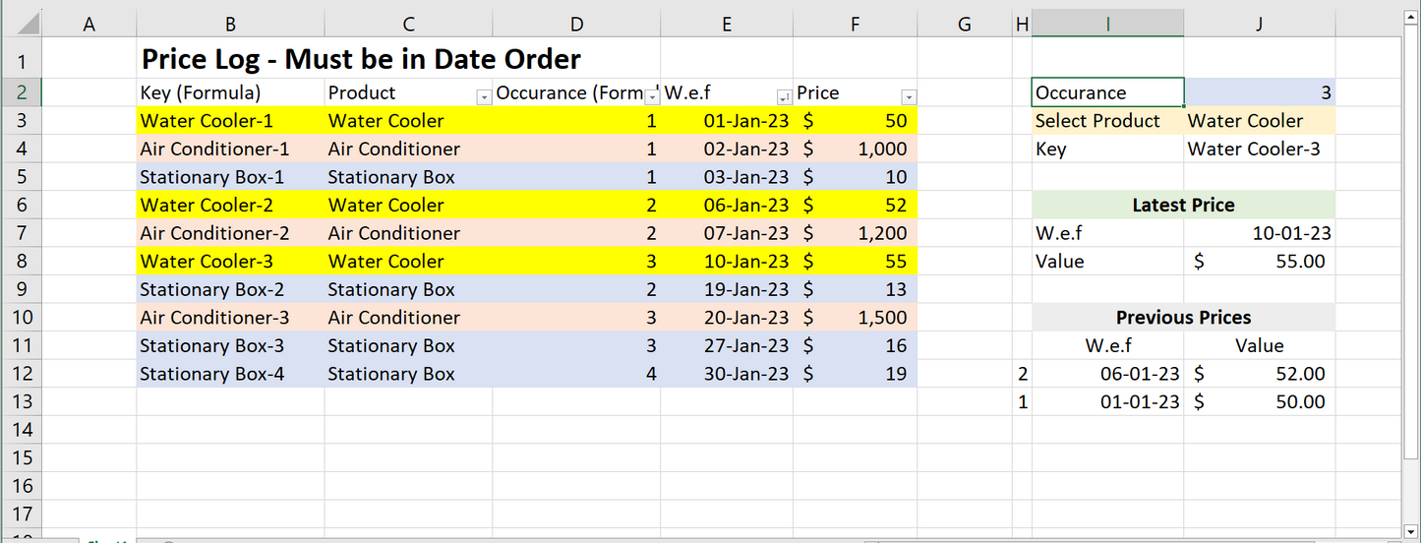The width and height of the screenshot is (1421, 543).
Task: Select row 8 header
Action: [x=24, y=262]
